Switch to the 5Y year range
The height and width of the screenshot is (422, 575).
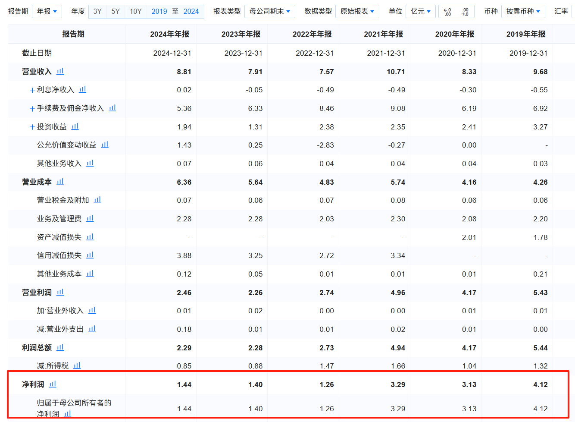click(x=116, y=11)
